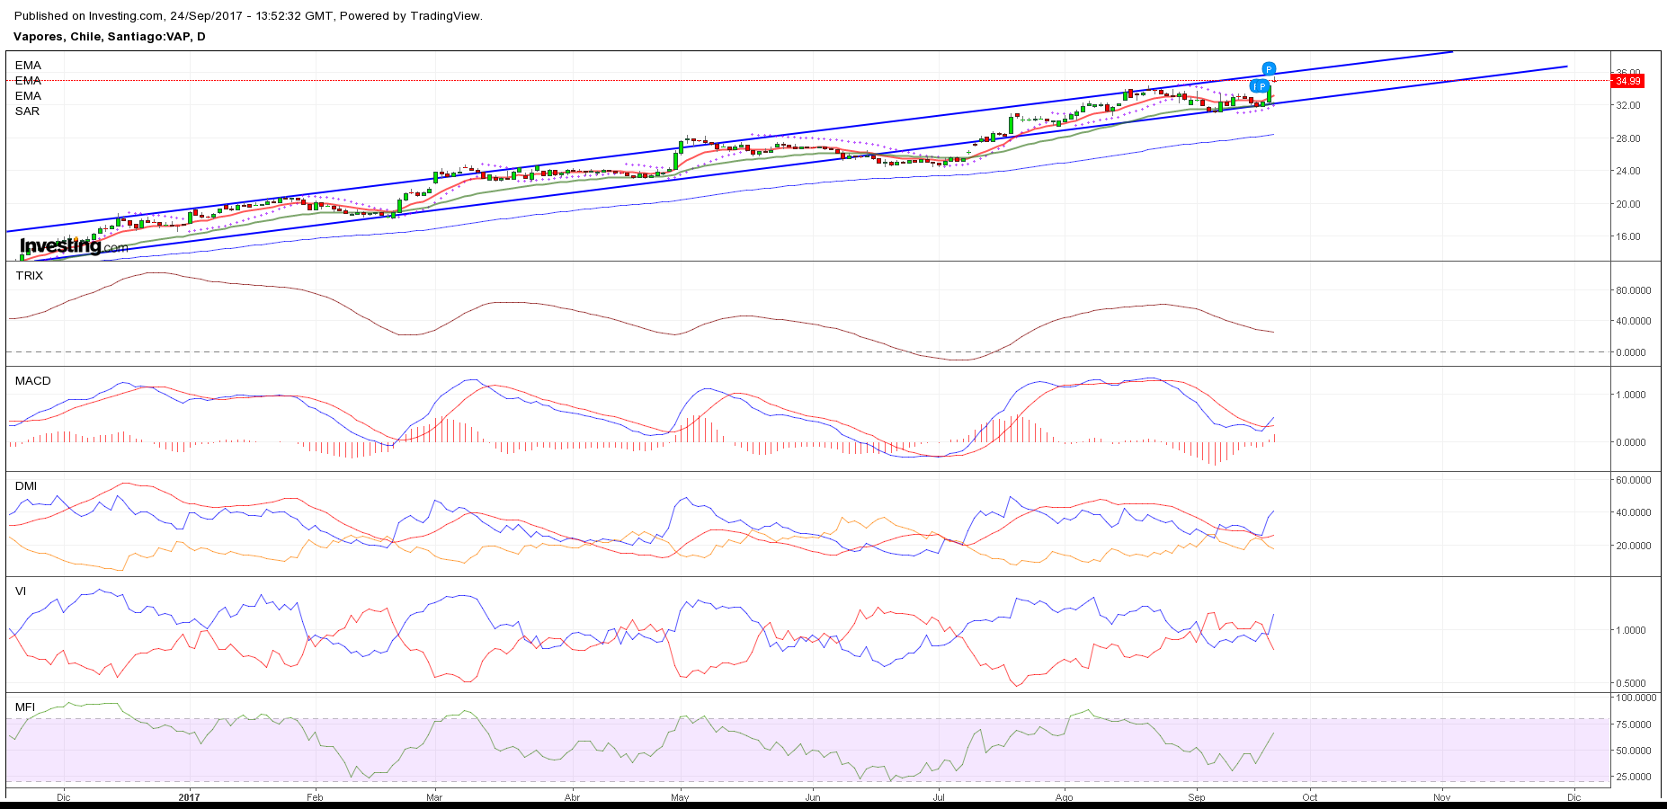Click the 80.0000 value on the TRIX scale
Viewport: 1667px width, 809px height.
point(1634,290)
